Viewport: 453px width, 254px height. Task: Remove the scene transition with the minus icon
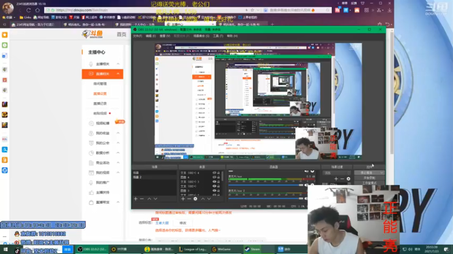point(342,179)
